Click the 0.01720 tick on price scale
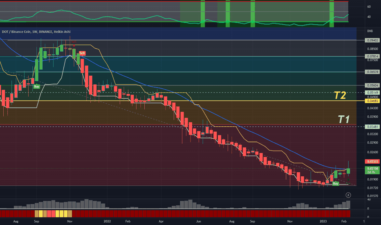Viewport: 381px width, 225px height. click(372, 188)
